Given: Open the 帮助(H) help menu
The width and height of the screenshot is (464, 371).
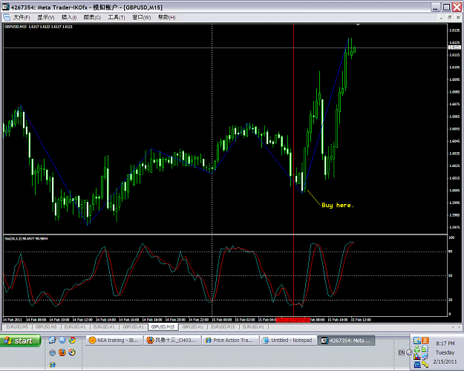Looking at the screenshot, I should tap(166, 18).
